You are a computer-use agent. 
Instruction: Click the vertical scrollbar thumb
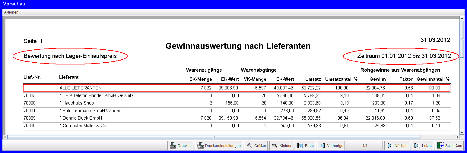click(462, 39)
